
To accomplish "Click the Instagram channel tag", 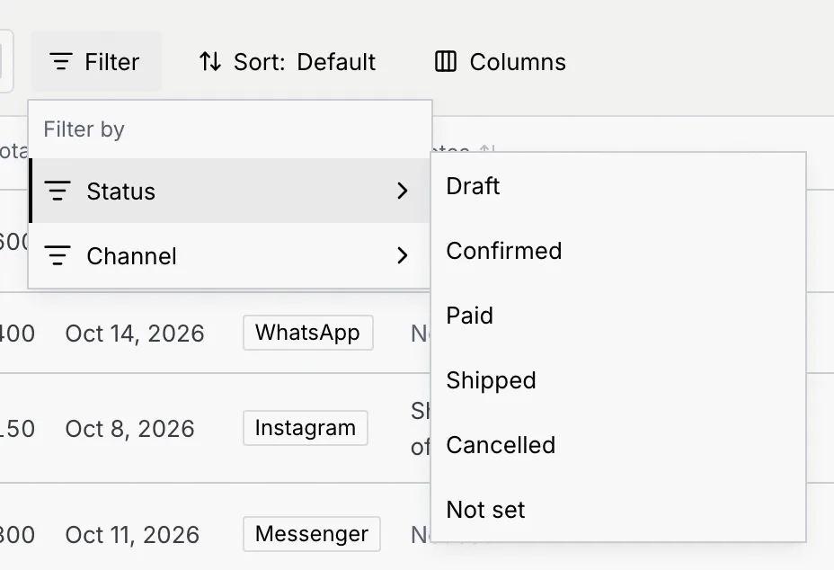I will pos(306,428).
